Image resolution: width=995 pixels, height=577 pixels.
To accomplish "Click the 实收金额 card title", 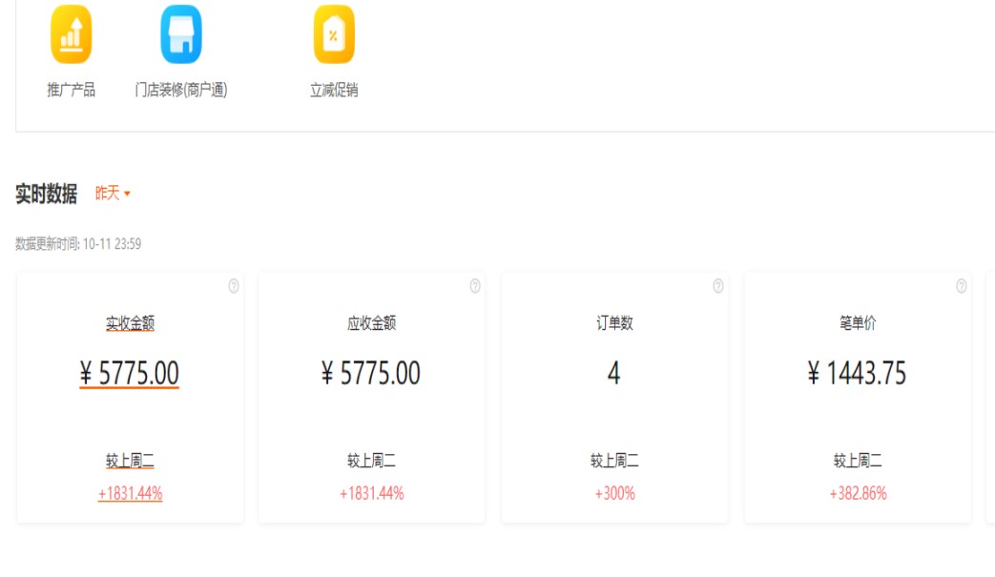I will [x=130, y=323].
